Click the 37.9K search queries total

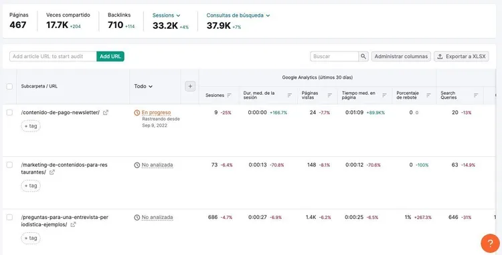click(x=218, y=25)
